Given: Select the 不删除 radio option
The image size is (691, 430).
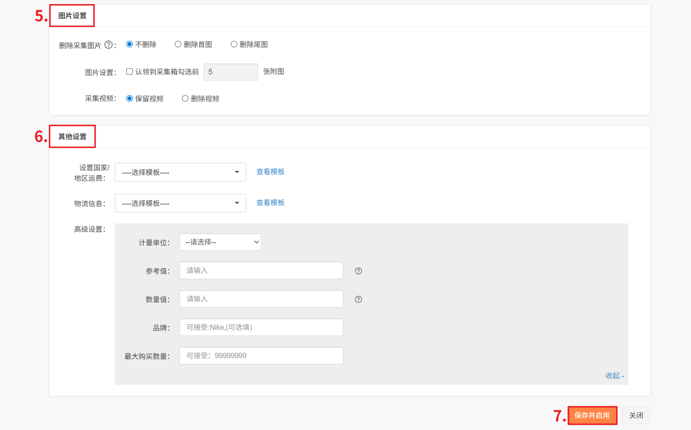Looking at the screenshot, I should [130, 44].
